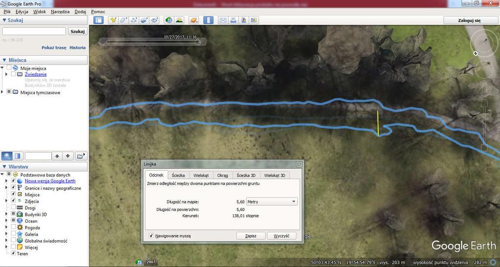Image resolution: width=500 pixels, height=267 pixels.
Task: Open the planet switcher (Saturn) icon
Action: click(193, 20)
